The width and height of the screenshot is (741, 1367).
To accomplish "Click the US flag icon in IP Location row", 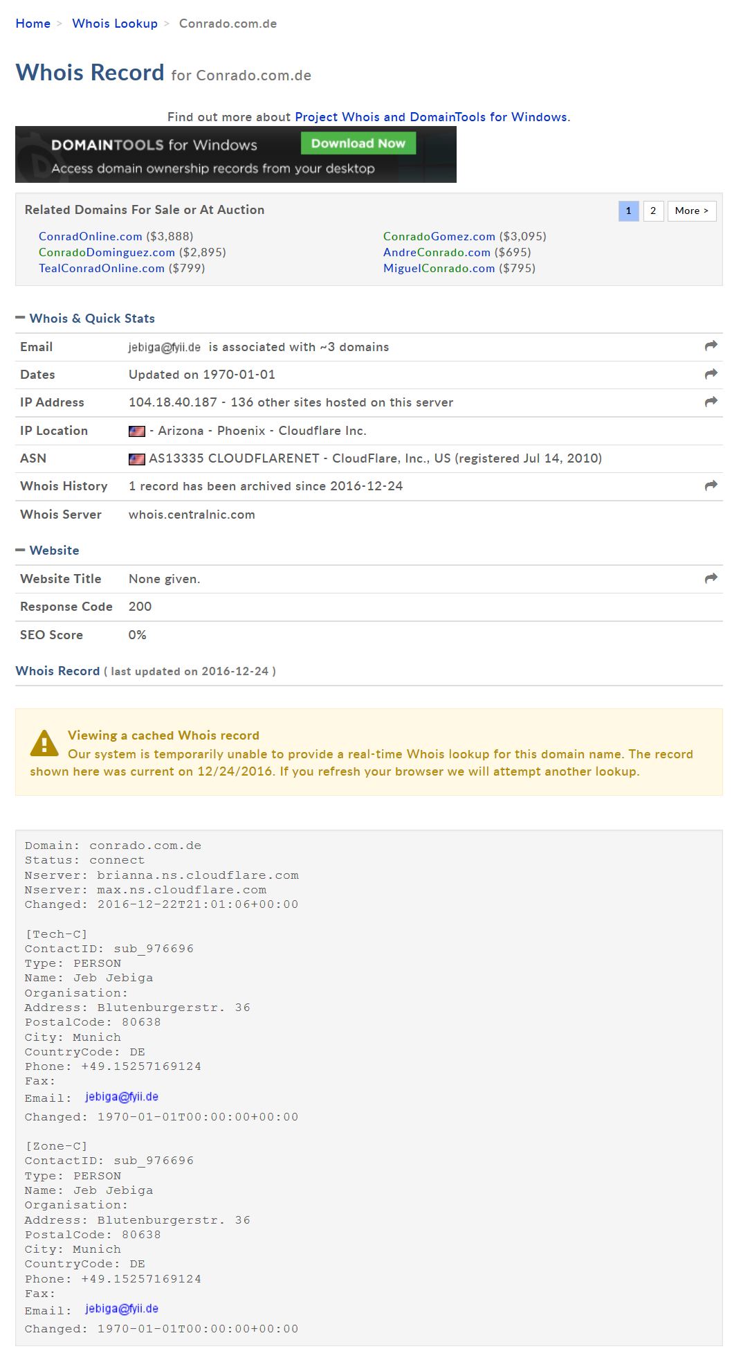I will click(137, 431).
